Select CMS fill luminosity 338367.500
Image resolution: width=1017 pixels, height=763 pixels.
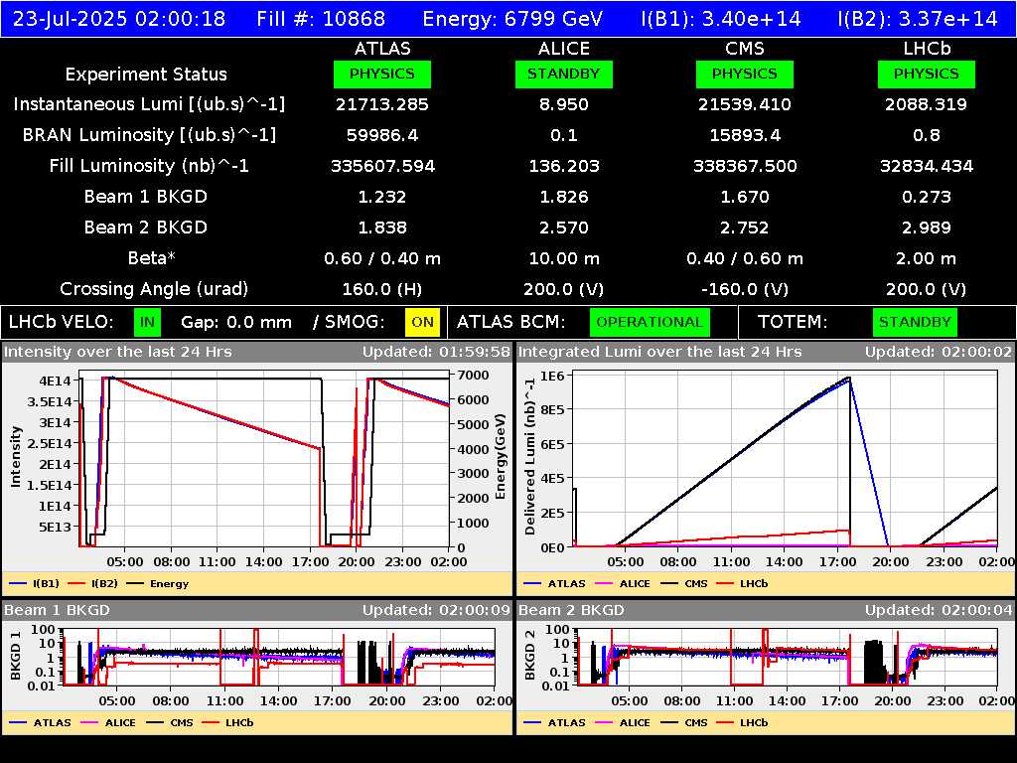(745, 166)
